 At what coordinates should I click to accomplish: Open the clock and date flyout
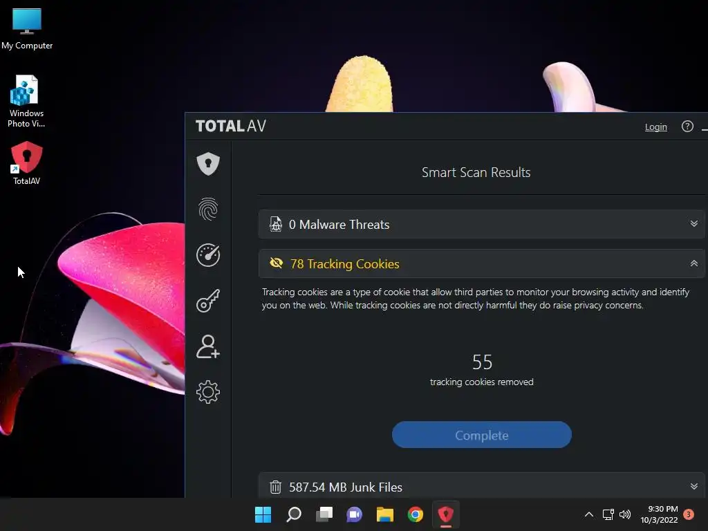coord(659,514)
